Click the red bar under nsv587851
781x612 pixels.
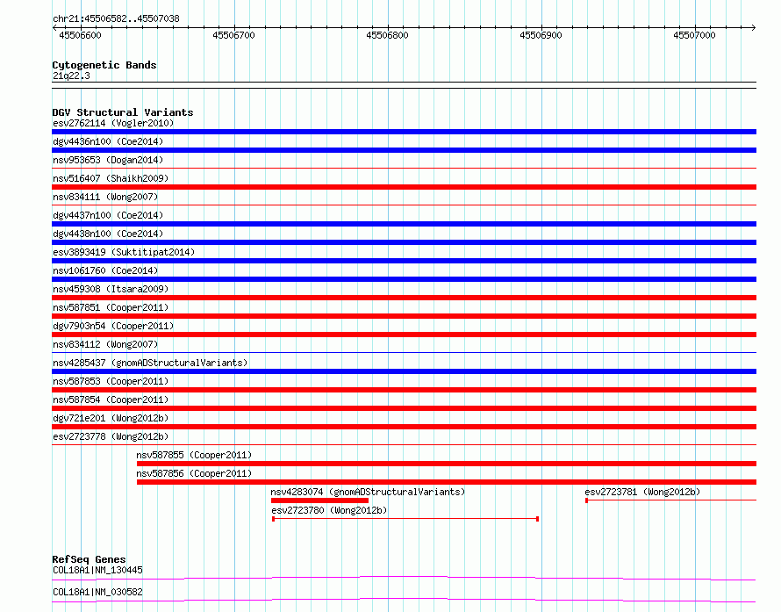point(404,316)
